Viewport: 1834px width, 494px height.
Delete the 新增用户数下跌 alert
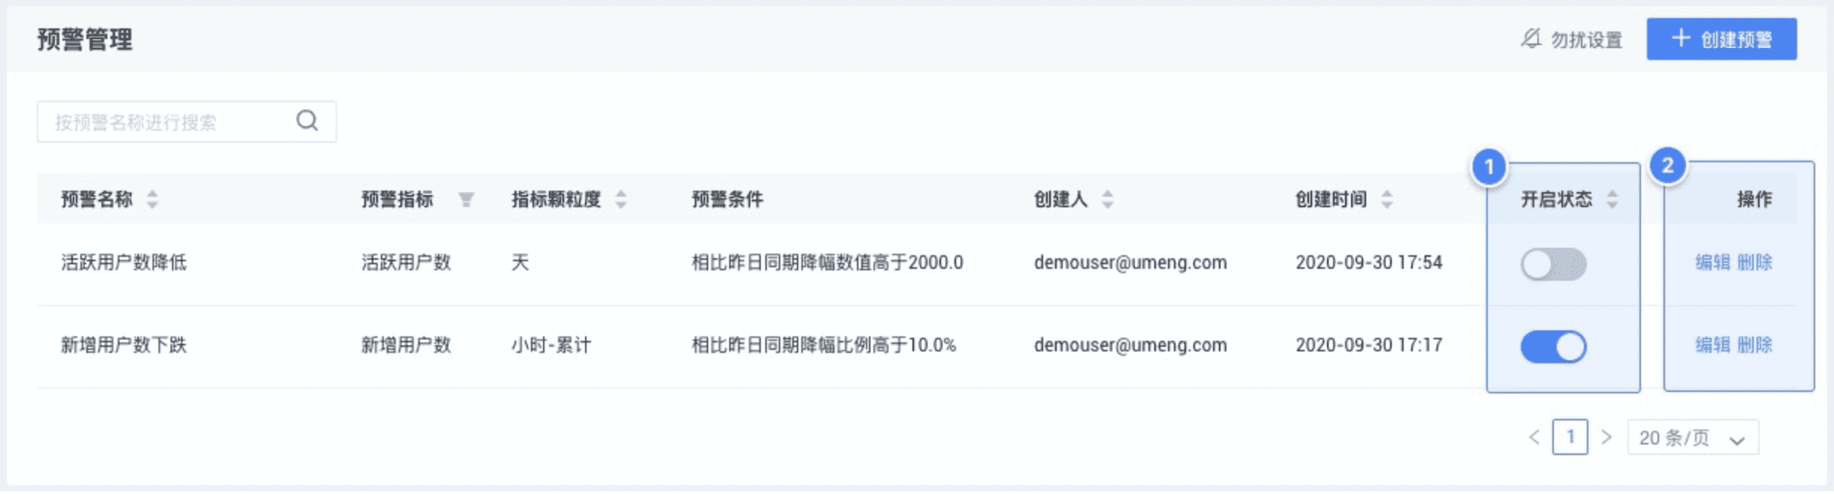pyautogui.click(x=1754, y=345)
